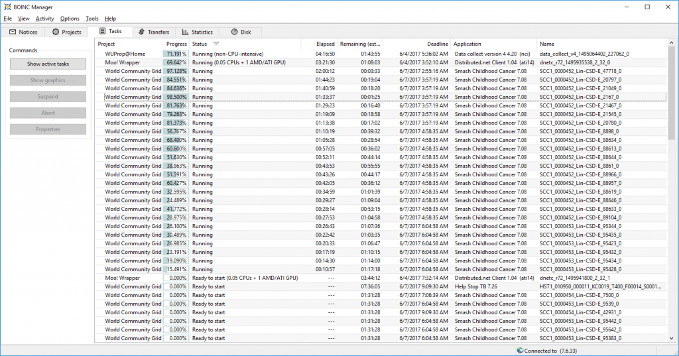Click the Disk tab pie icon

click(x=234, y=32)
